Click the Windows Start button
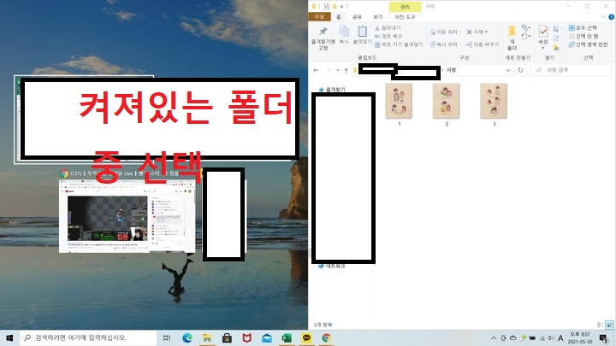This screenshot has height=346, width=616. 9,337
